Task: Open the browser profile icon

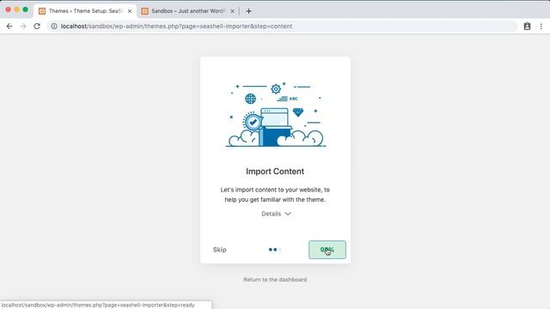Action: [527, 27]
